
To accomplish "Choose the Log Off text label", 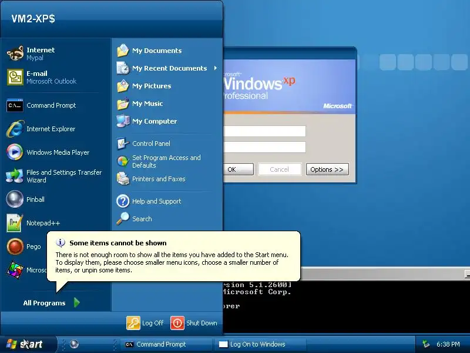I will (x=153, y=323).
